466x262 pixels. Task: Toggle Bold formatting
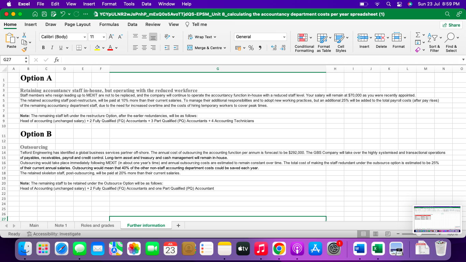pyautogui.click(x=43, y=48)
